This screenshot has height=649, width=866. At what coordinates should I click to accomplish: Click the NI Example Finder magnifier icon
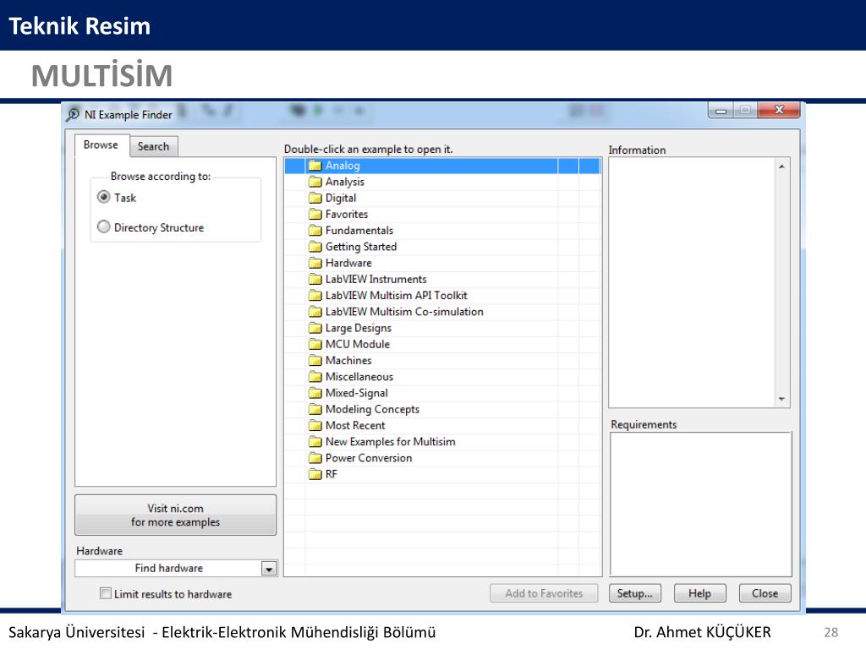click(x=73, y=115)
